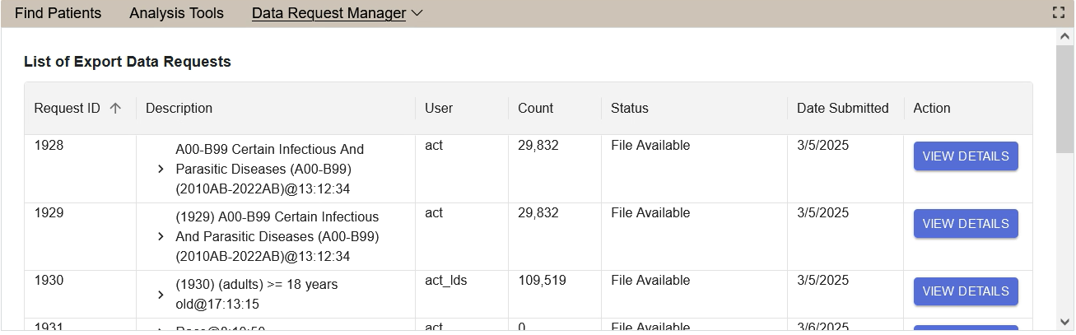Sort by the Status column header
The image size is (1076, 335).
click(x=629, y=108)
